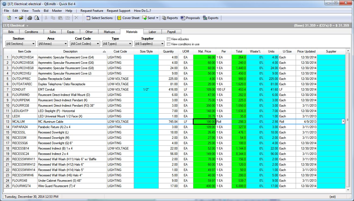Open the Type filter dropdown

point(117,44)
